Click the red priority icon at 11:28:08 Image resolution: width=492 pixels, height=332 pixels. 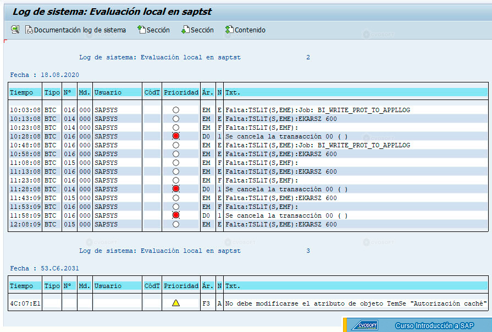176,189
